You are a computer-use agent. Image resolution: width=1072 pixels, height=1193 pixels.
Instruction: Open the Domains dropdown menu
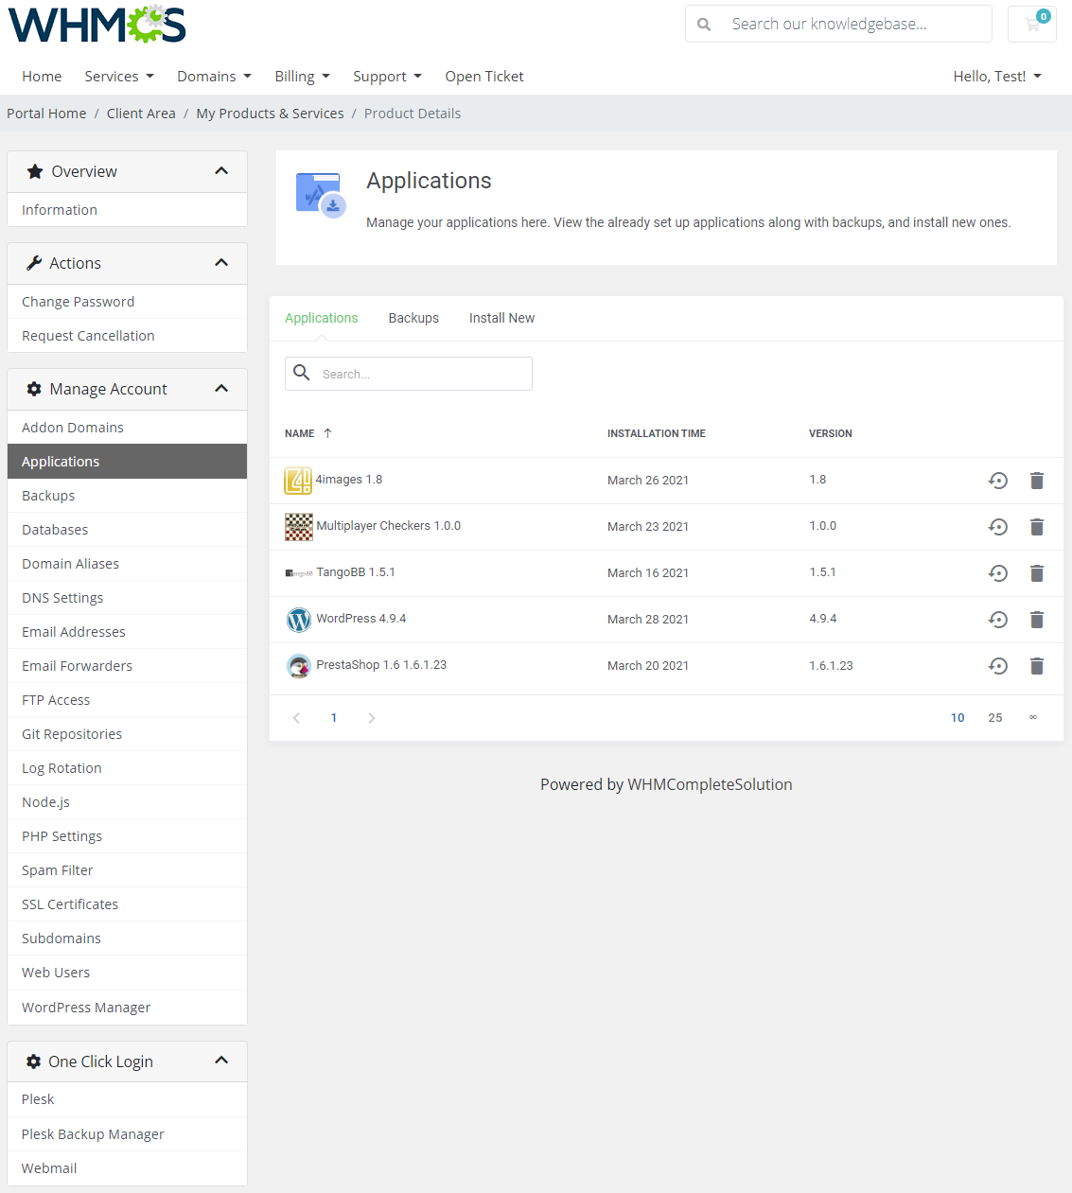(215, 77)
